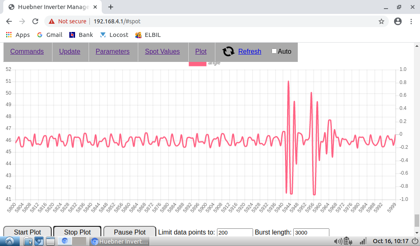Viewport: 420px width, 246px height.
Task: Open the Gmail bookmark
Action: [x=50, y=35]
